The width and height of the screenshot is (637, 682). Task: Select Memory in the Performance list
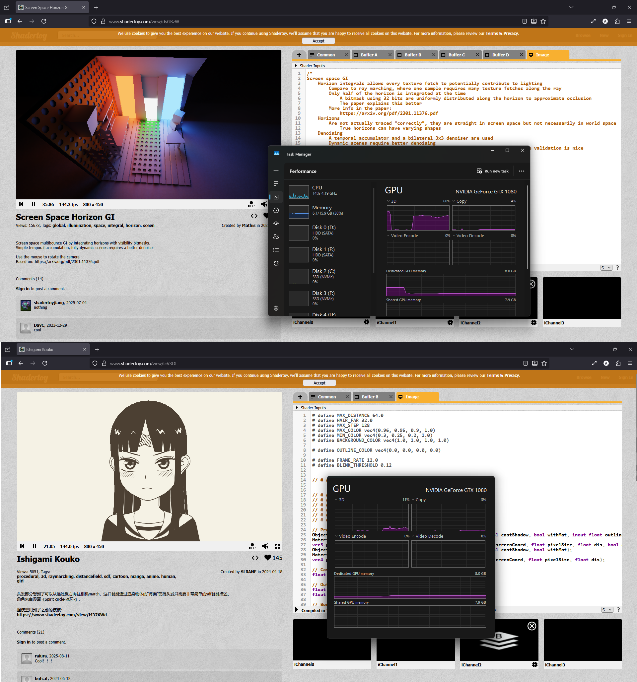coord(322,210)
